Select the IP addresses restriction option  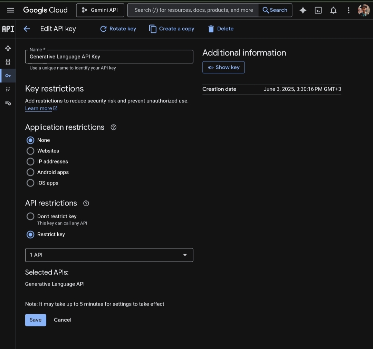click(x=30, y=161)
